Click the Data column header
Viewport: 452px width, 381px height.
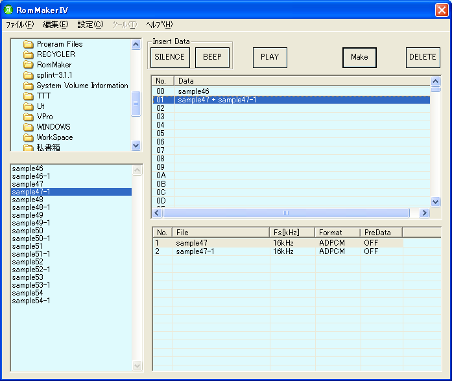coord(302,81)
